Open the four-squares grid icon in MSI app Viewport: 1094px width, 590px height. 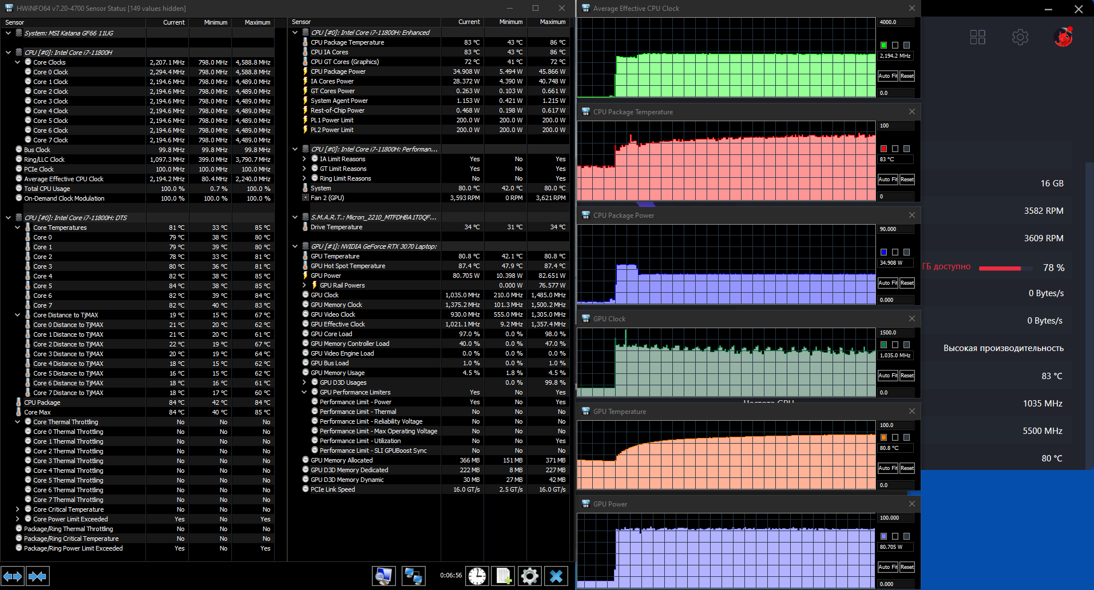tap(978, 37)
